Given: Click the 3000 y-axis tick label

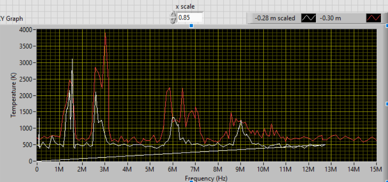Looking at the screenshot, I should point(26,63).
